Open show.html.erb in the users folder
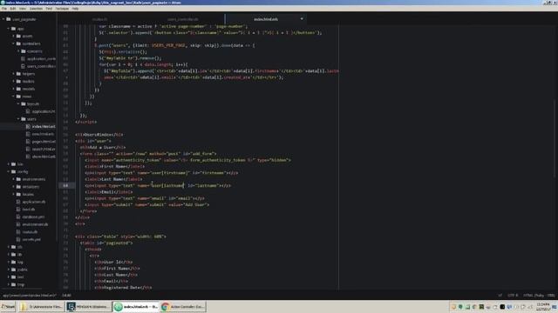Screen dimensions: 558x313 click(x=44, y=156)
